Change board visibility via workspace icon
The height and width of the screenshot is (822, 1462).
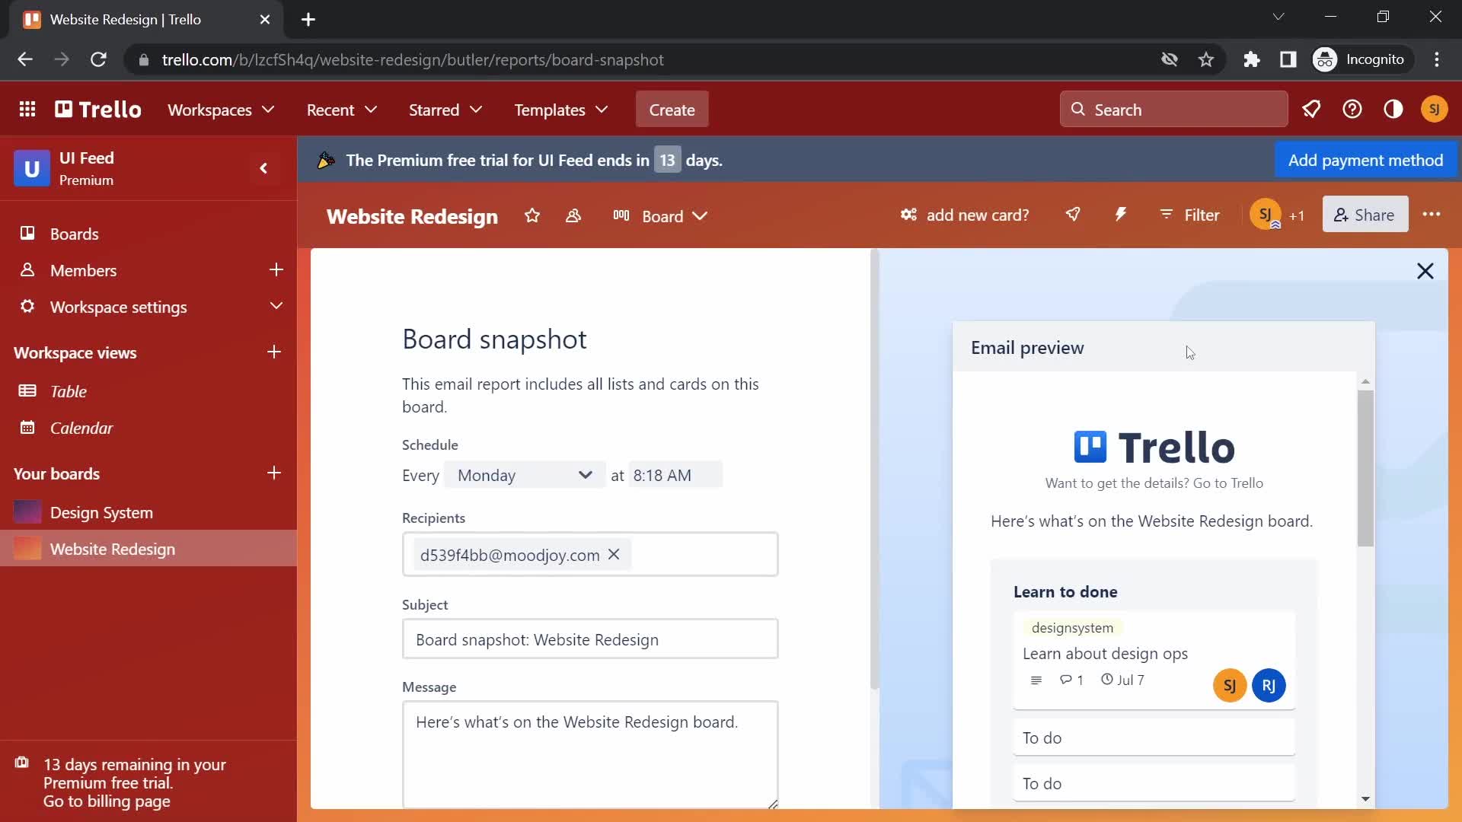[573, 216]
